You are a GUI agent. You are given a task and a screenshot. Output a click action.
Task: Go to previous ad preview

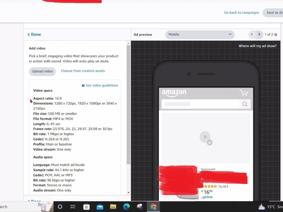pos(252,34)
